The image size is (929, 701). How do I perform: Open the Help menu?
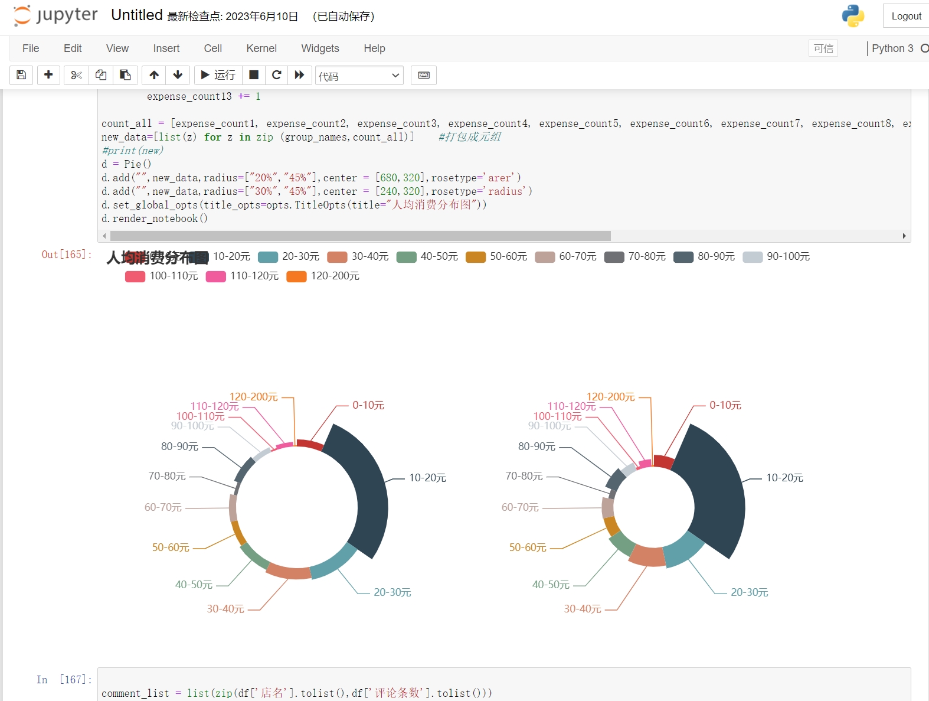(374, 48)
